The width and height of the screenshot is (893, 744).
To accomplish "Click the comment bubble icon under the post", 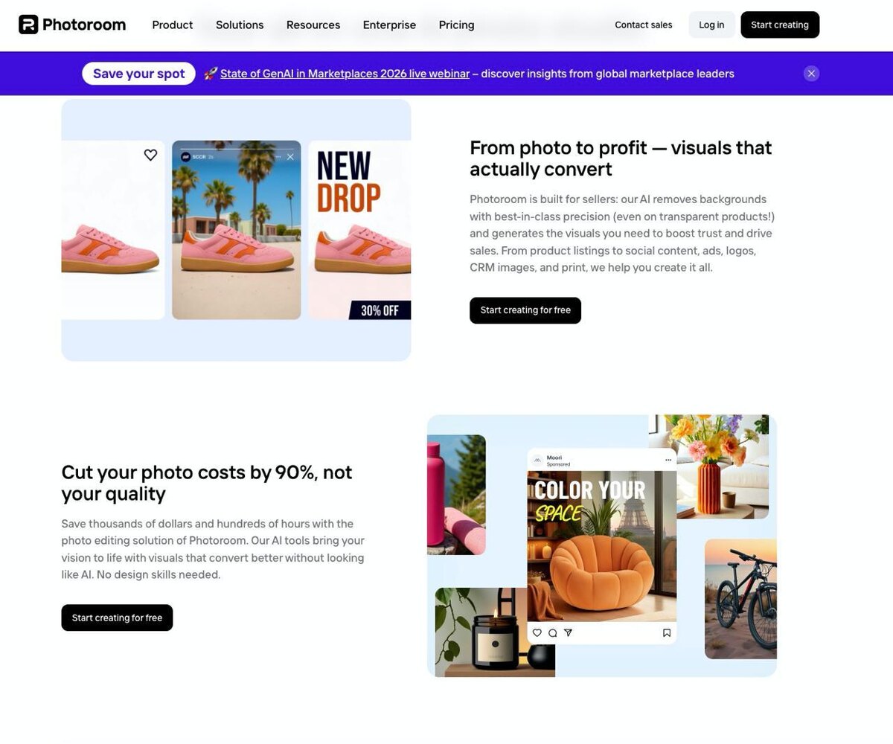I will (x=552, y=633).
